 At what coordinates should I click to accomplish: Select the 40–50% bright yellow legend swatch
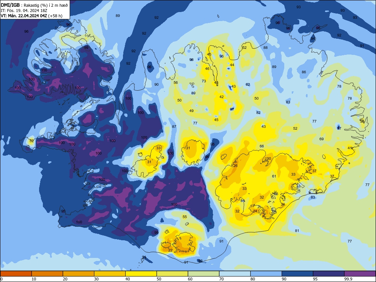coord(141,274)
